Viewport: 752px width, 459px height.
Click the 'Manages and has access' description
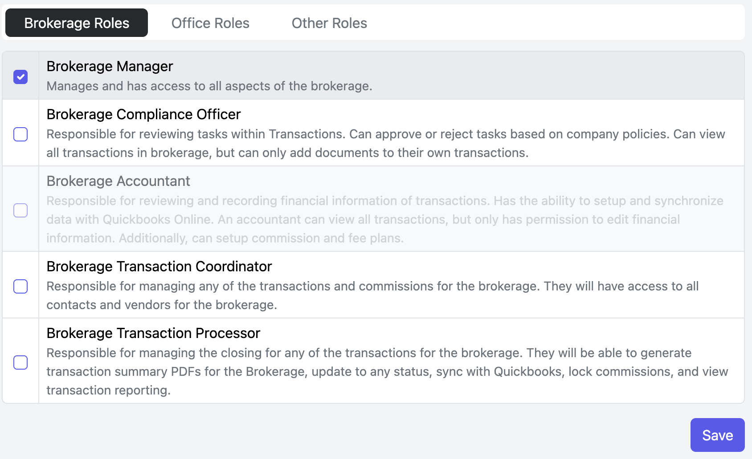tap(209, 86)
